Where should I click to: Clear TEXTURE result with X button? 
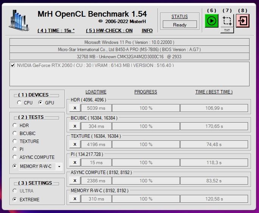point(75,145)
